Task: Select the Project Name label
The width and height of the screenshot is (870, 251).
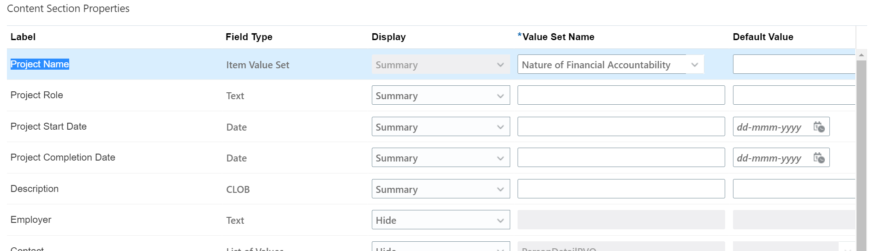Action: pos(40,64)
